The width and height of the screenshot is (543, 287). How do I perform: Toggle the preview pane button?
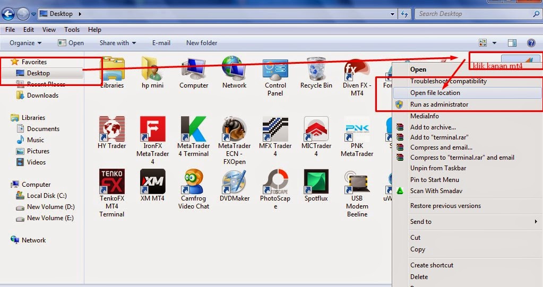[512, 42]
